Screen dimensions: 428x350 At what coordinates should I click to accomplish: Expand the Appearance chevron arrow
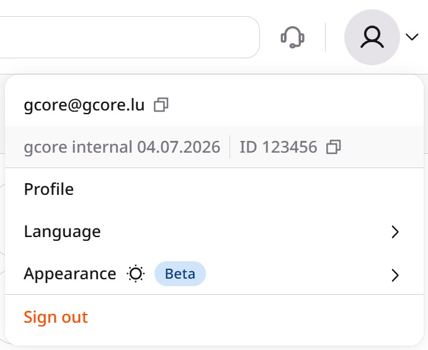click(395, 275)
